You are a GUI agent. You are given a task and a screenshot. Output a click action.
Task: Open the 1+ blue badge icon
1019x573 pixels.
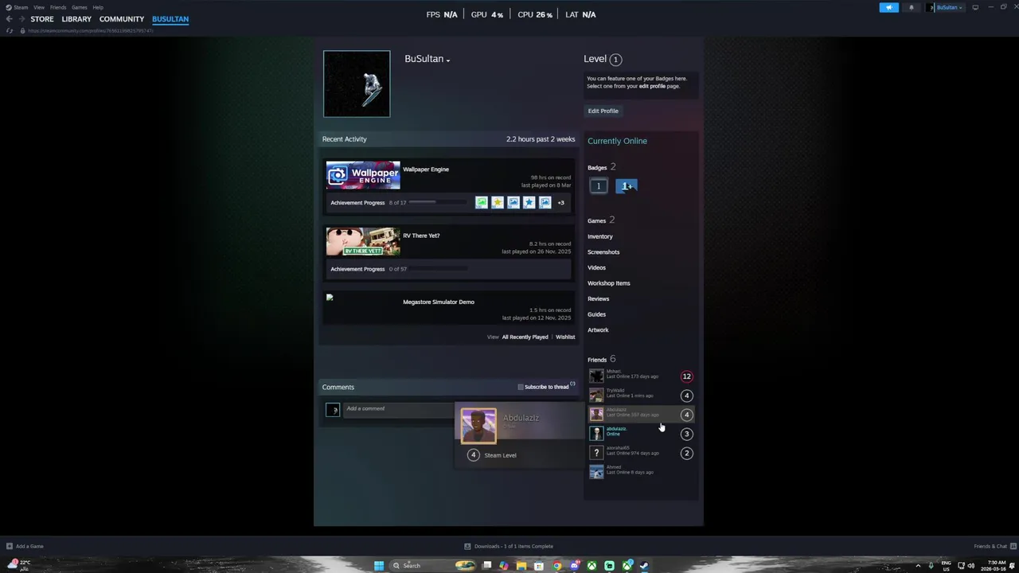627,186
